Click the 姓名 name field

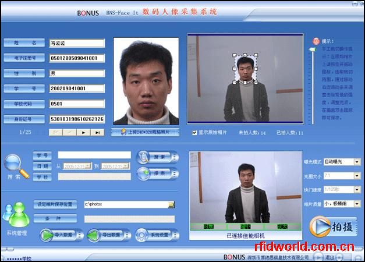(x=77, y=43)
